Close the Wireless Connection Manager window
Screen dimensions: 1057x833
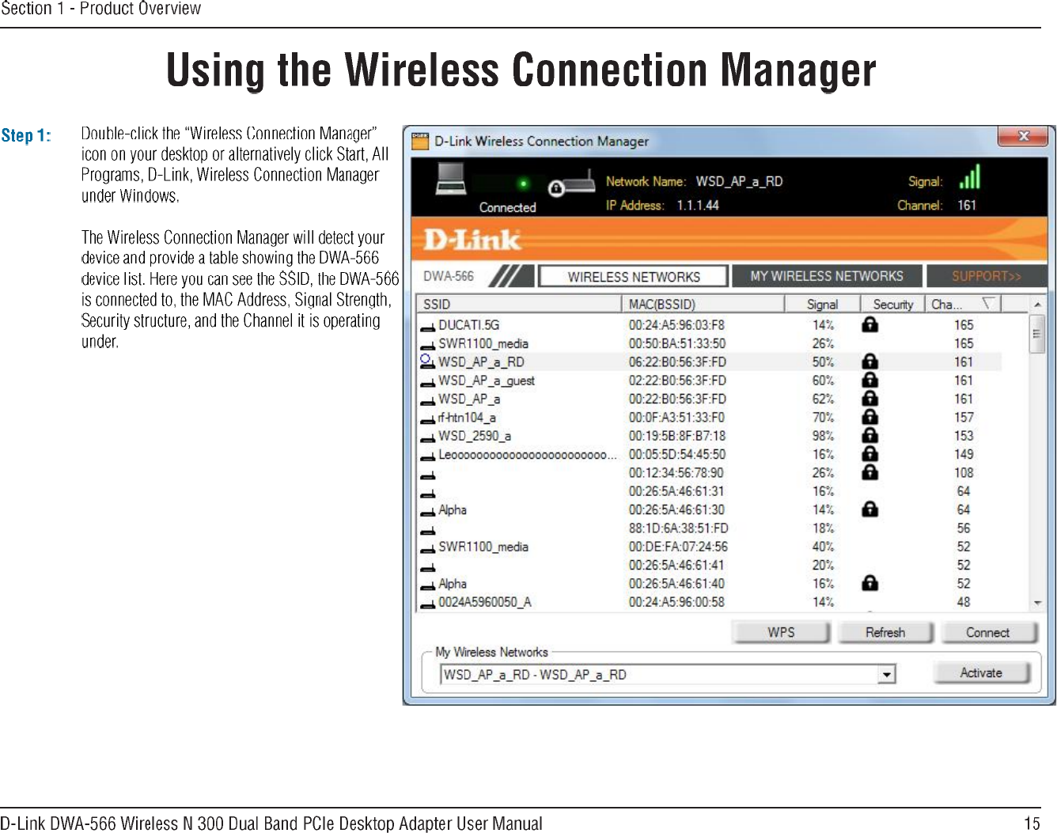click(x=1023, y=136)
